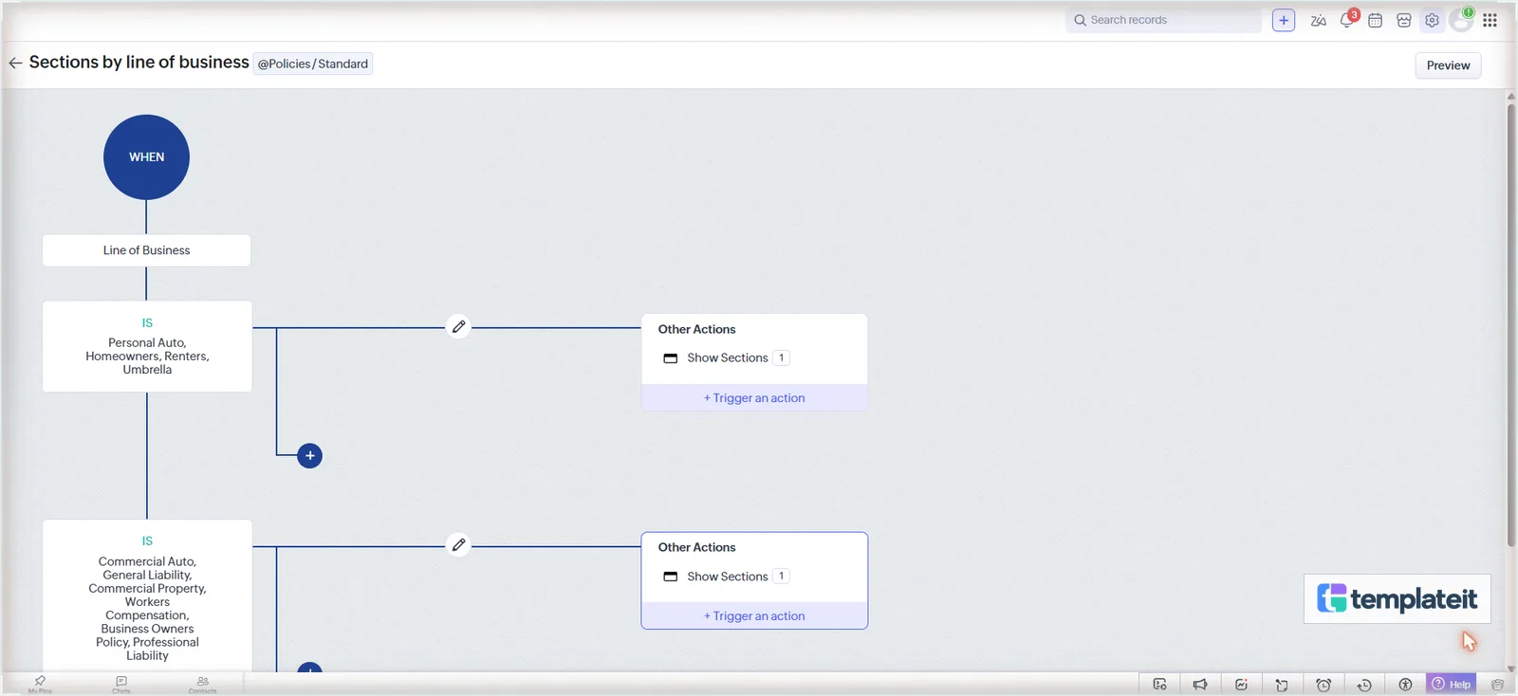
Task: Click the purple Help button
Action: tap(1451, 684)
